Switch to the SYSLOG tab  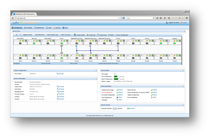pos(58,28)
